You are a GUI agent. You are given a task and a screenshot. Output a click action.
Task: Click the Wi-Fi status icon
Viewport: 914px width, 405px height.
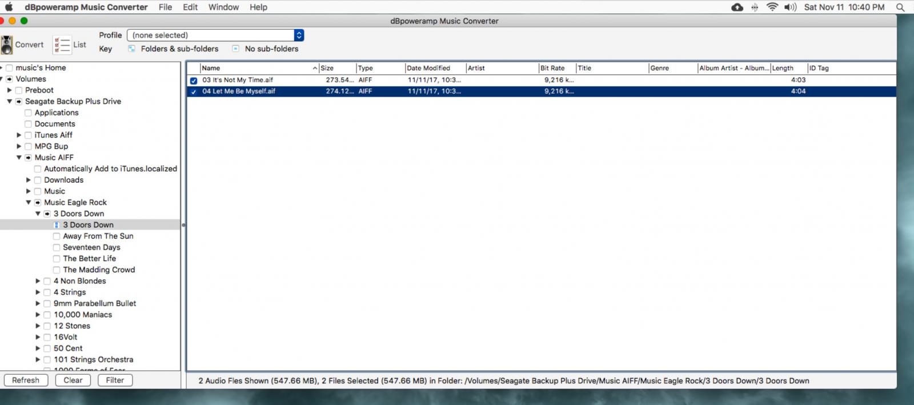click(772, 7)
